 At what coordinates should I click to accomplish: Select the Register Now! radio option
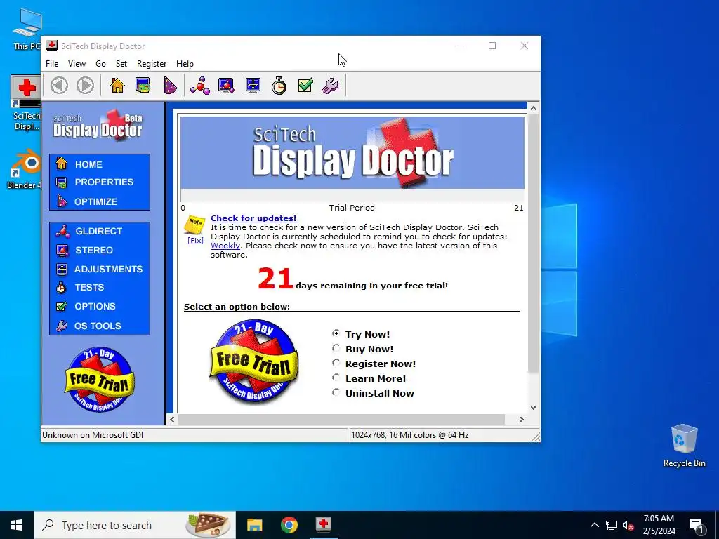point(336,363)
